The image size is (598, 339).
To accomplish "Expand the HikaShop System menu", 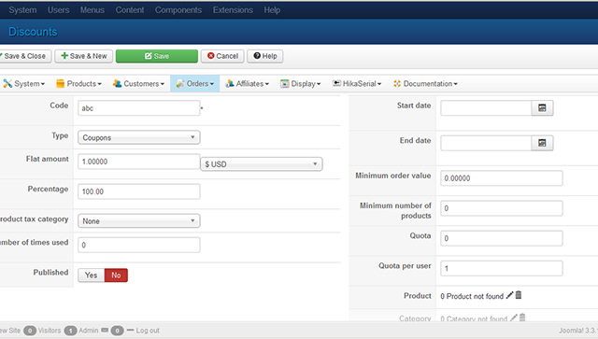I will click(x=23, y=83).
